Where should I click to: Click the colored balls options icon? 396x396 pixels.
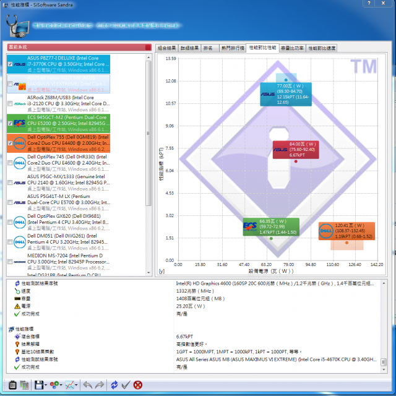(x=54, y=385)
